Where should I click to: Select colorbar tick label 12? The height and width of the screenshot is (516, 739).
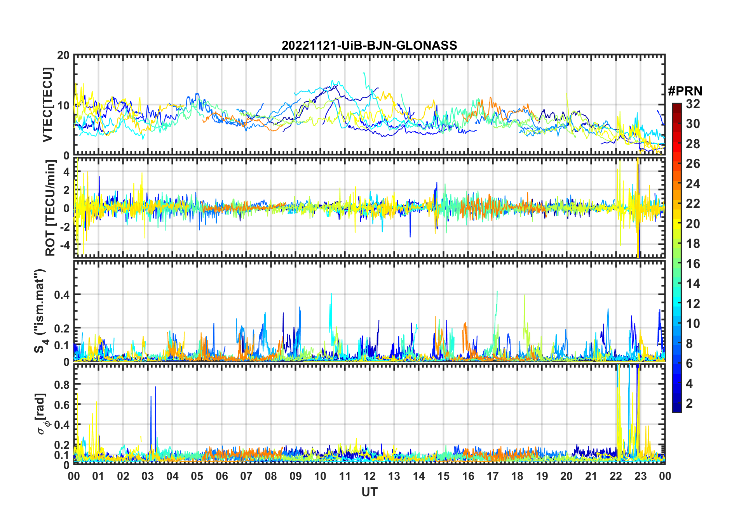[693, 304]
